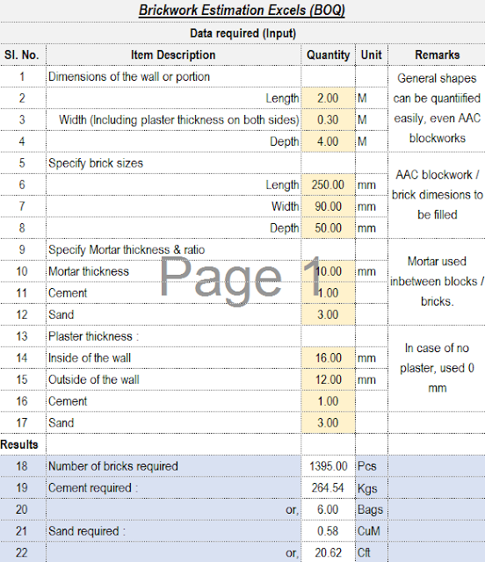The image size is (485, 562).
Task: Select brick Depth value 50.00
Action: click(329, 228)
